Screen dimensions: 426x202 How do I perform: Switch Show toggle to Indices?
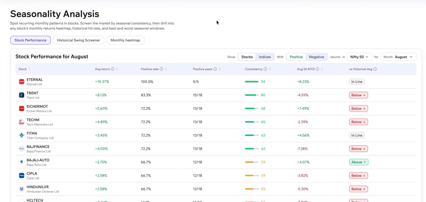[x=265, y=57]
